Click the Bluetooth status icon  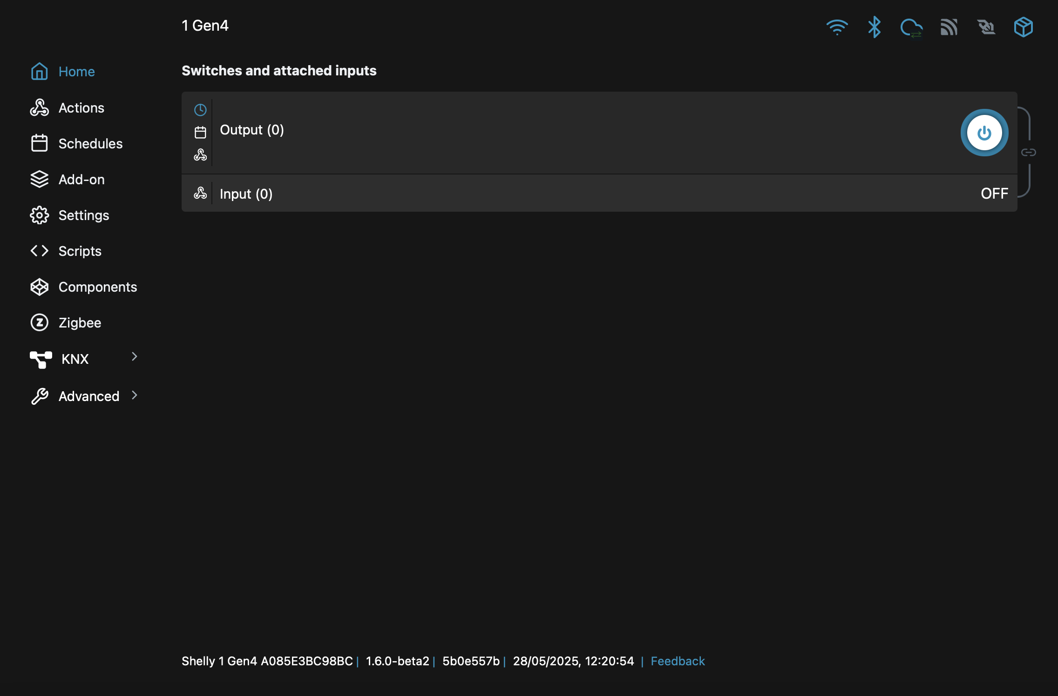pos(874,27)
